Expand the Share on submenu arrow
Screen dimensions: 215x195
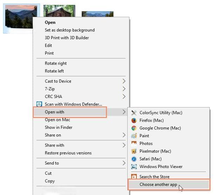click(124, 135)
